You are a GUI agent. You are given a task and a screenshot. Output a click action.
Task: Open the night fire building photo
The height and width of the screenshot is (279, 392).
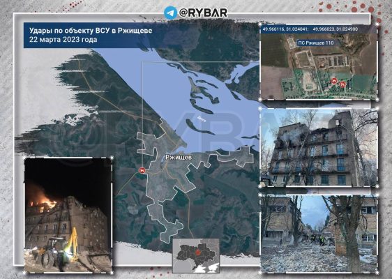pyautogui.click(x=68, y=216)
